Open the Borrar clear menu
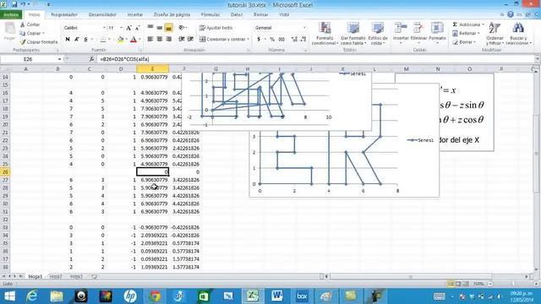This screenshot has width=541, height=304. click(x=464, y=42)
